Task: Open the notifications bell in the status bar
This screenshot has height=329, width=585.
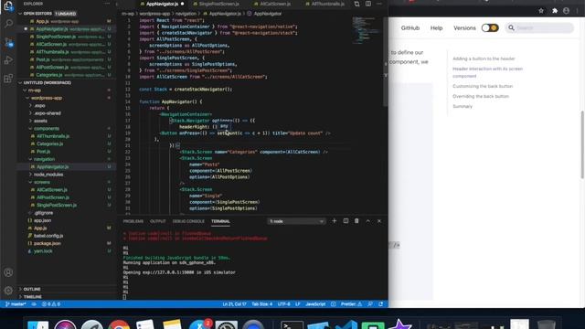Action: [x=380, y=304]
